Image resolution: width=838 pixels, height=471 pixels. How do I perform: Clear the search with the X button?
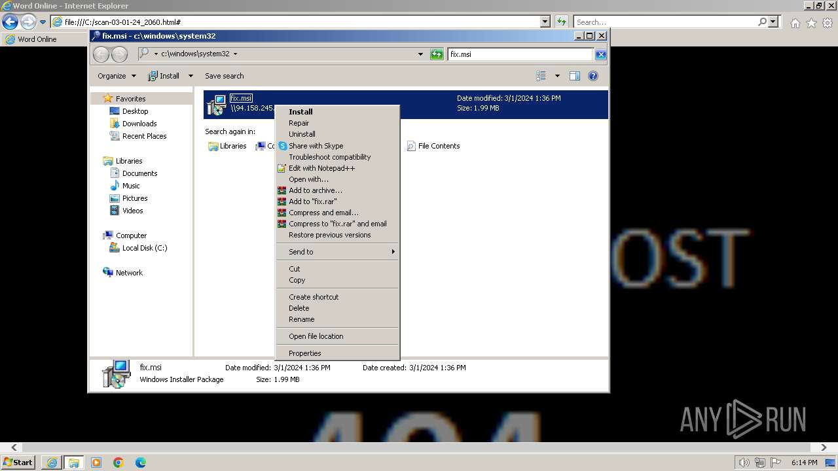click(600, 54)
